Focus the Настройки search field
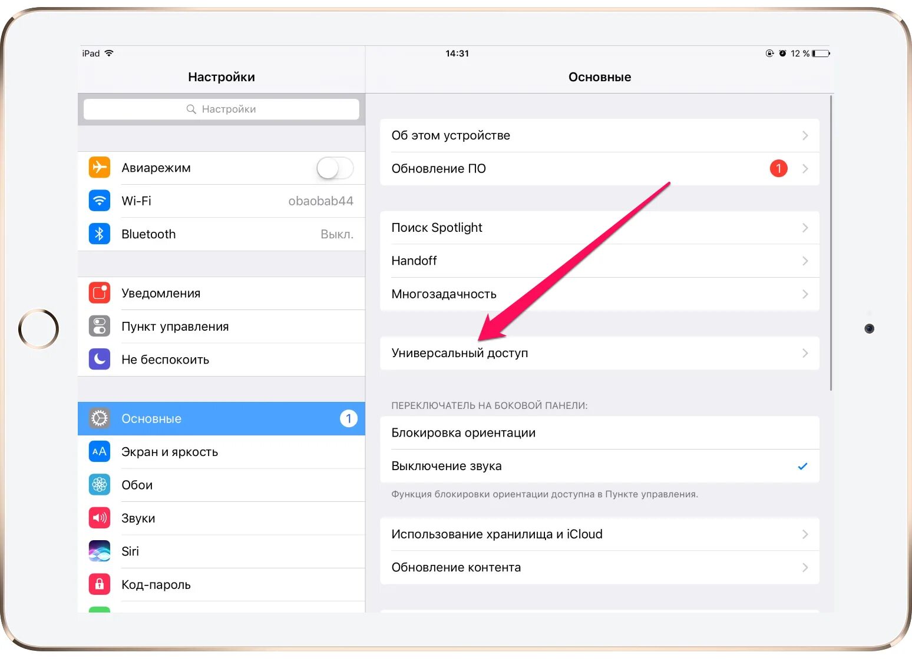The image size is (912, 659). click(222, 109)
